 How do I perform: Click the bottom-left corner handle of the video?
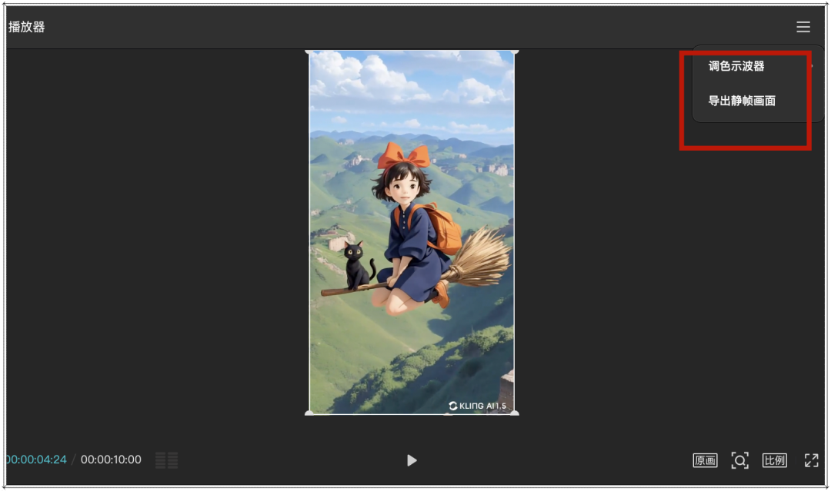click(309, 413)
